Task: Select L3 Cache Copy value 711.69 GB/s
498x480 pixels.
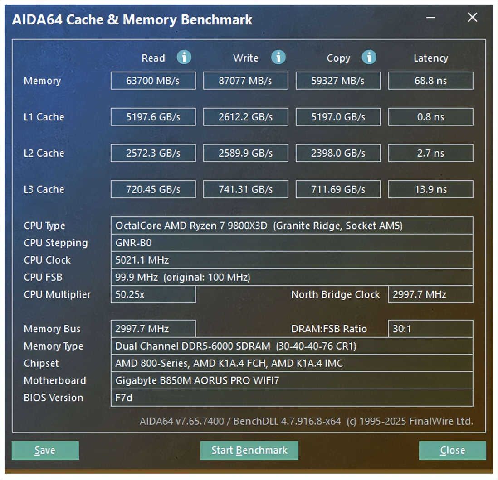Action: pyautogui.click(x=338, y=189)
